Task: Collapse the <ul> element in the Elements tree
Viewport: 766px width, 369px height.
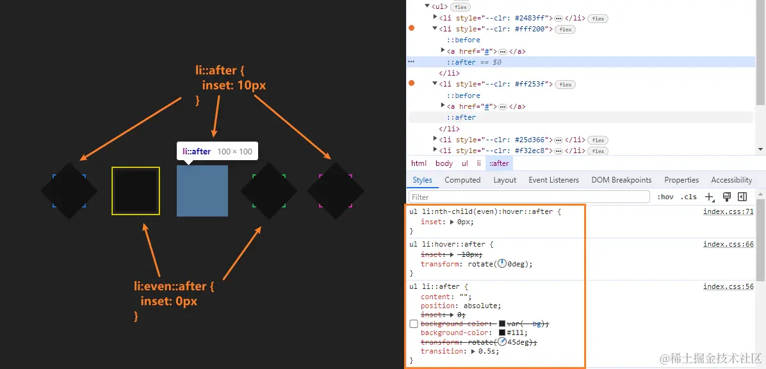Action: coord(427,6)
